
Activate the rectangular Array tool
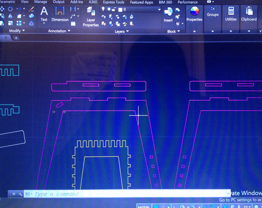[19, 23]
